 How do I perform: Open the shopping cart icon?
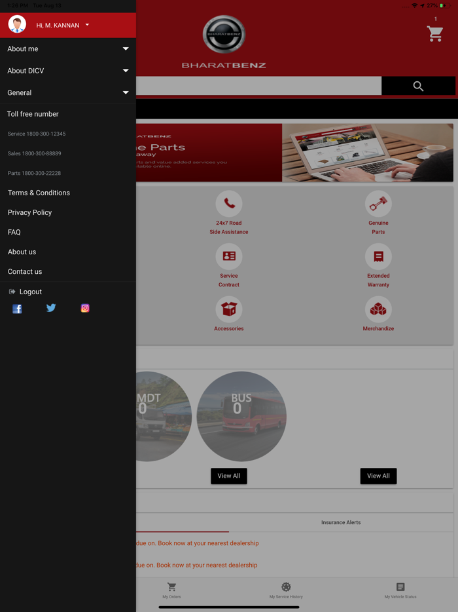[x=435, y=33]
